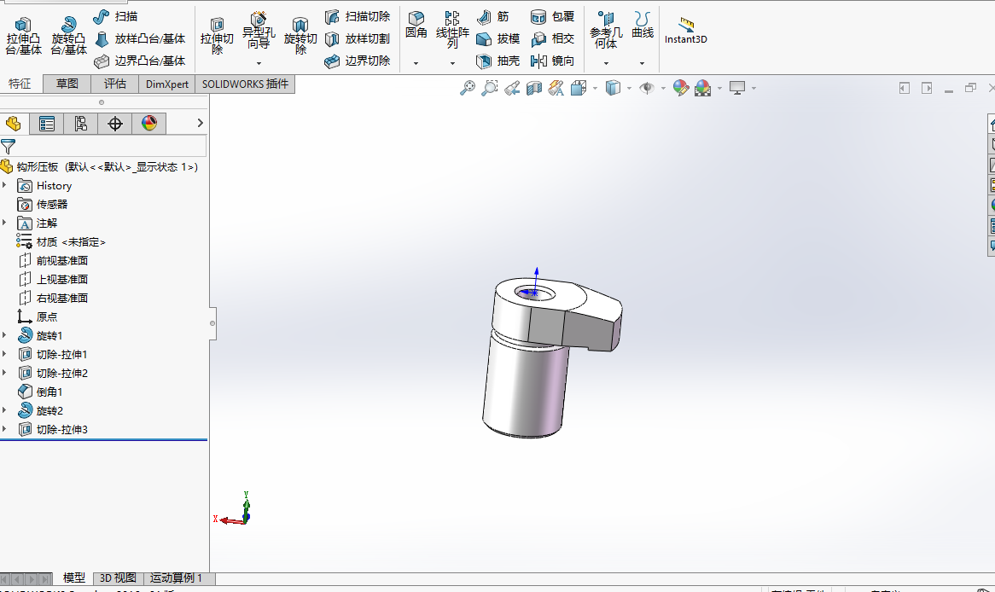Choose the Boundary Boss/Base (边界凸台/基体) tool
Screen dimensions: 995x592
140,61
